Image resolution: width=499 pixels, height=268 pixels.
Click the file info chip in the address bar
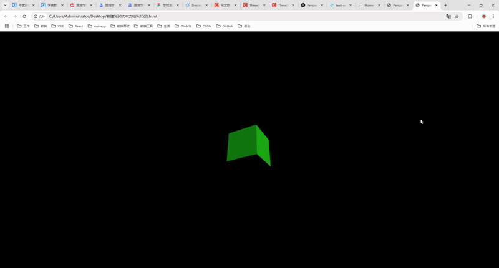point(39,16)
